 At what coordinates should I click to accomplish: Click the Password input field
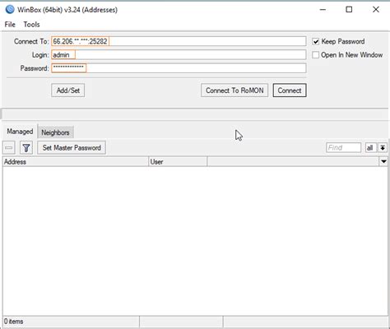pos(179,68)
